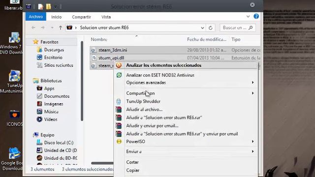Refresh the folder view
This screenshot has height=177, width=315.
(x=211, y=28)
